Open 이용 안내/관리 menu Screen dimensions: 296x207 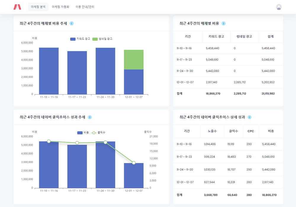[85, 7]
